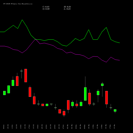Click the red candle above 17 Feb
This screenshot has height=133, width=133.
(x=30, y=92)
